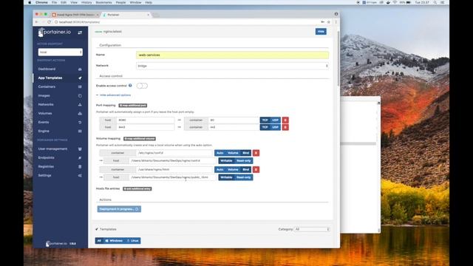Delete the /usr/share/nginx/html volume mapping
Screen dimensions: 473x266
256,169
